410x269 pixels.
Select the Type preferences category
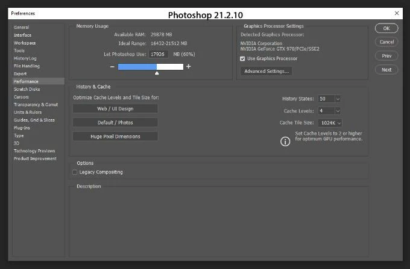pos(19,135)
